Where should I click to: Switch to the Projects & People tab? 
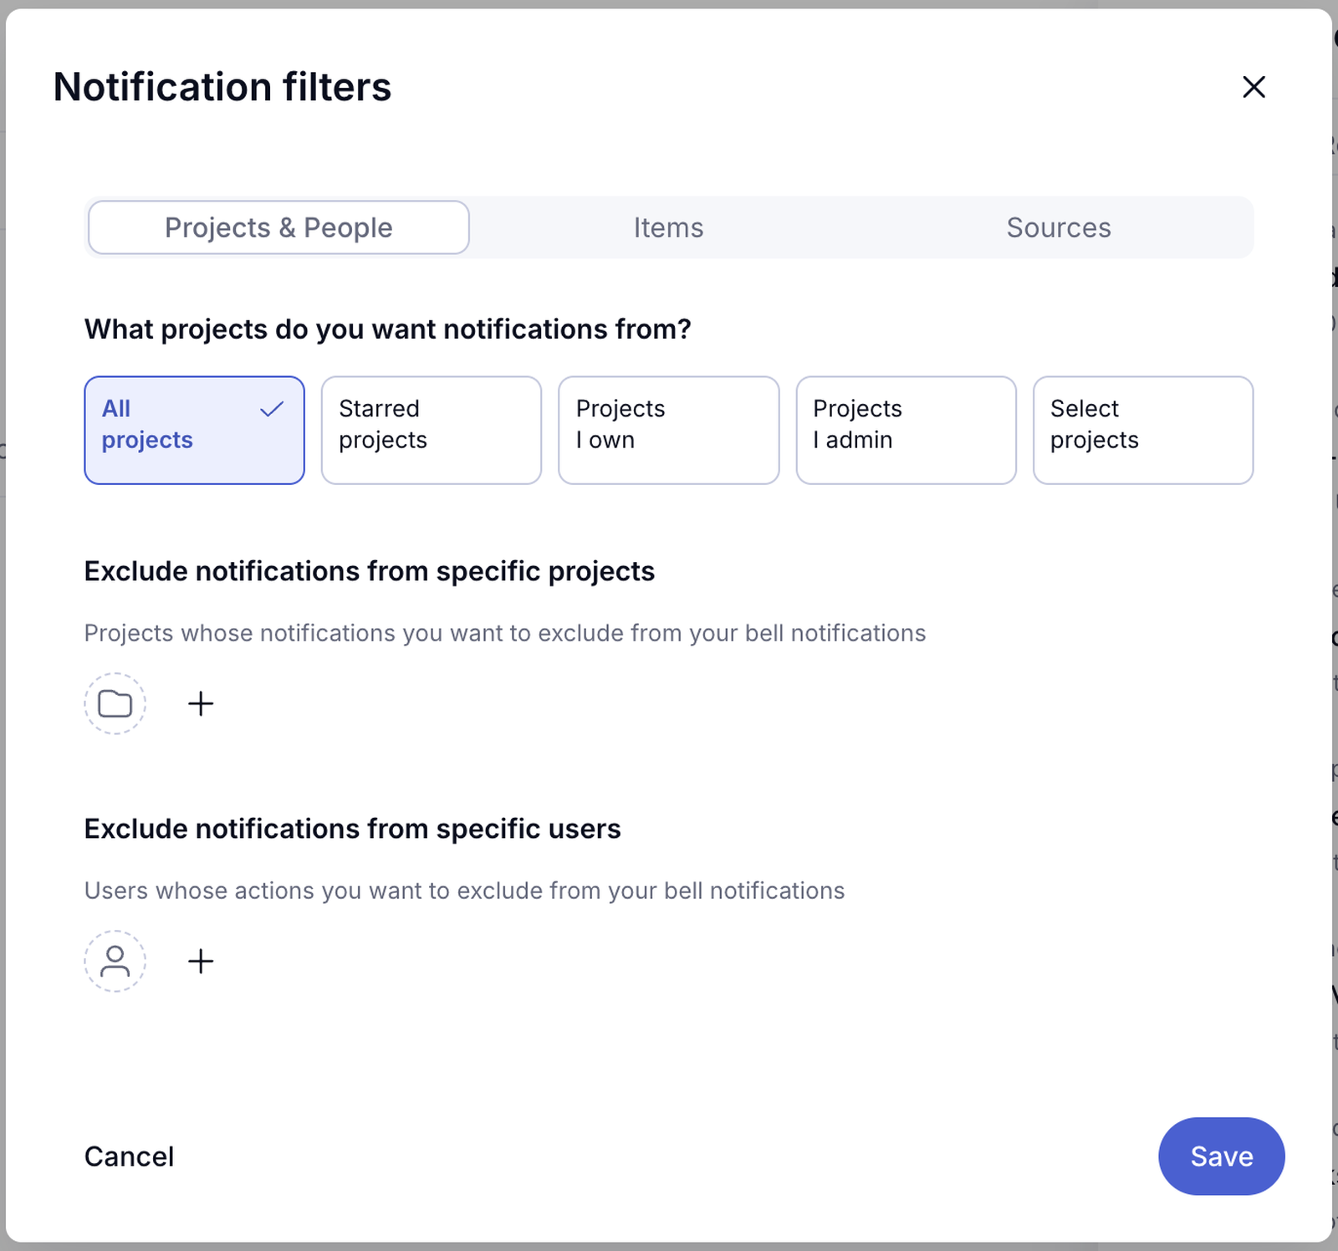(x=278, y=227)
